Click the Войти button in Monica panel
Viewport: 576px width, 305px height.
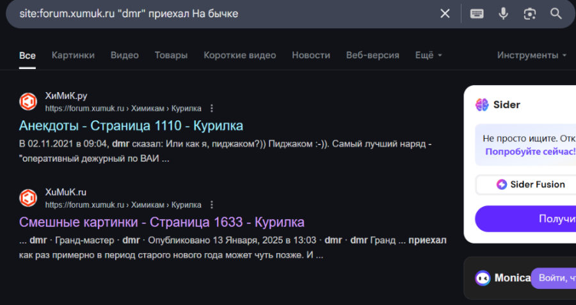coord(554,278)
